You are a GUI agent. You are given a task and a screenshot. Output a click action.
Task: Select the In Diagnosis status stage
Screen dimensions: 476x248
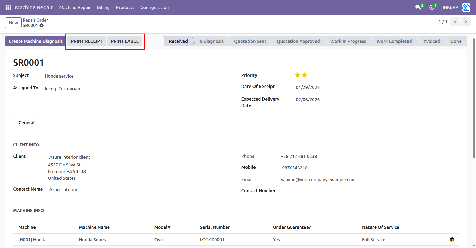click(211, 41)
